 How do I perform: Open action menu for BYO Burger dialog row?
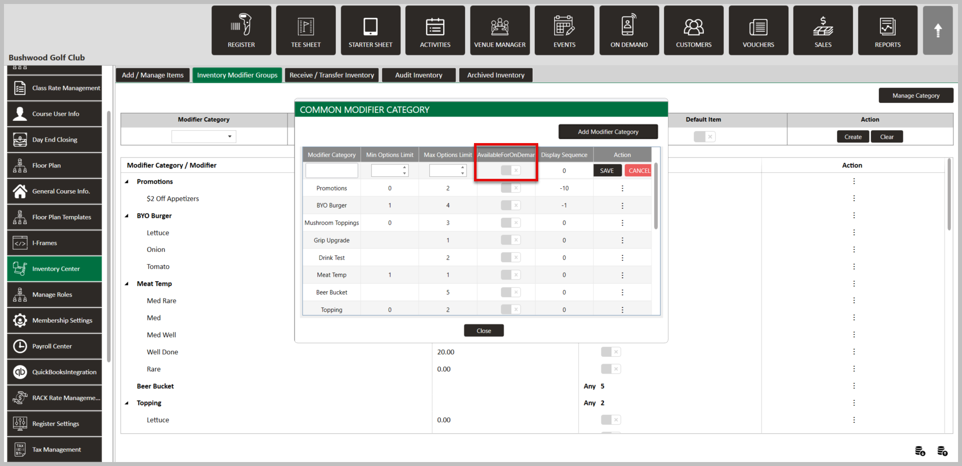click(622, 206)
